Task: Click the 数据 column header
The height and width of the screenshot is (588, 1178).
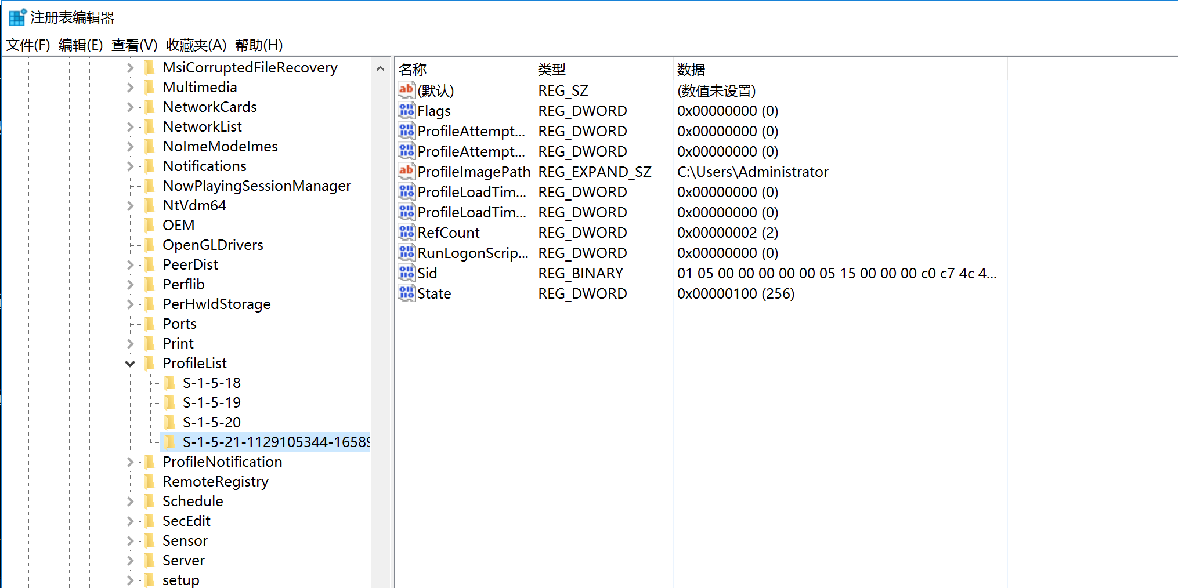Action: click(691, 70)
